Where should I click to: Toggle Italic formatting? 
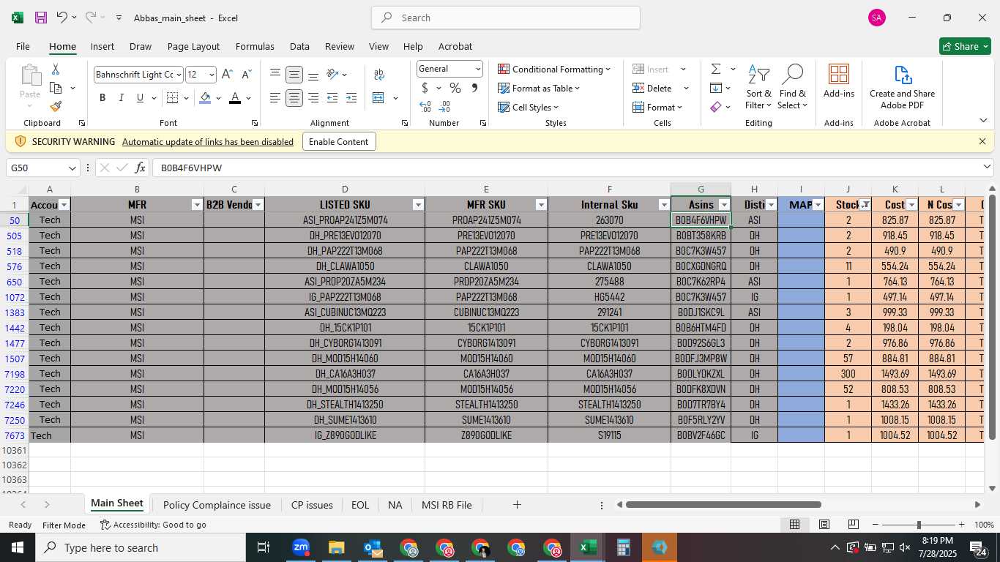(x=121, y=98)
